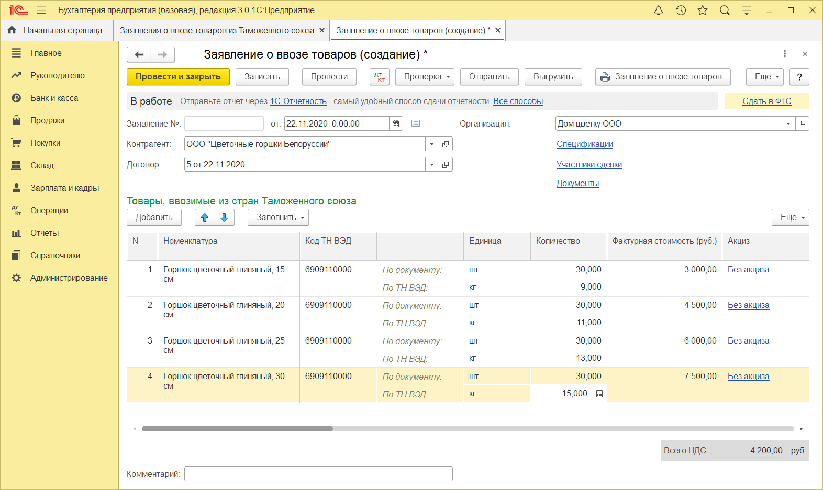
Task: Open Спецификации link
Action: 585,144
